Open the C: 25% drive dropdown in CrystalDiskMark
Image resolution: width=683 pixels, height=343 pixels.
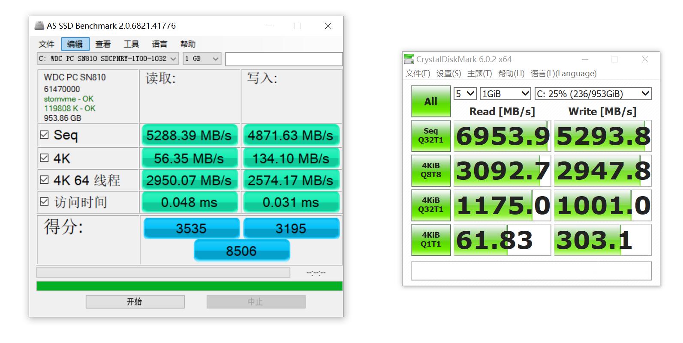pyautogui.click(x=593, y=94)
